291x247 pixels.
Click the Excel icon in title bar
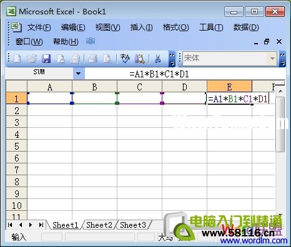point(11,11)
